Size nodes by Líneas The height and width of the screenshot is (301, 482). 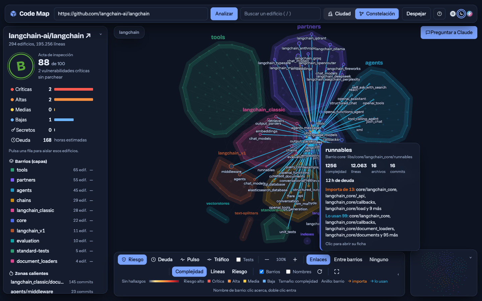(218, 272)
